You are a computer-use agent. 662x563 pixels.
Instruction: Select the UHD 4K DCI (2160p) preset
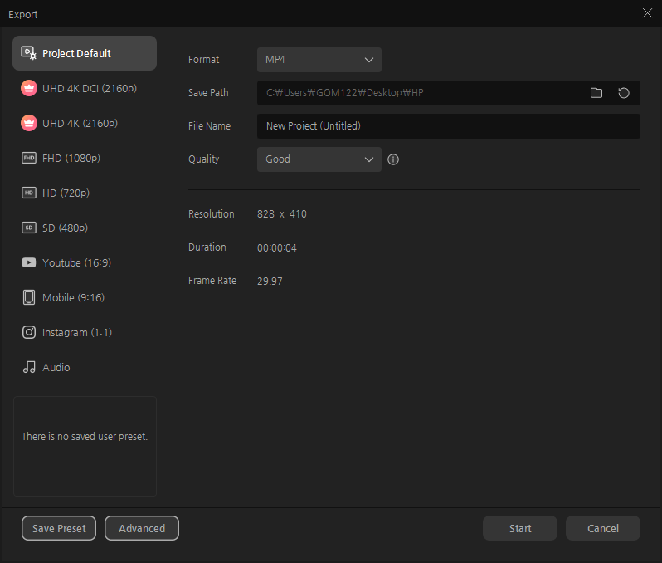tap(85, 88)
